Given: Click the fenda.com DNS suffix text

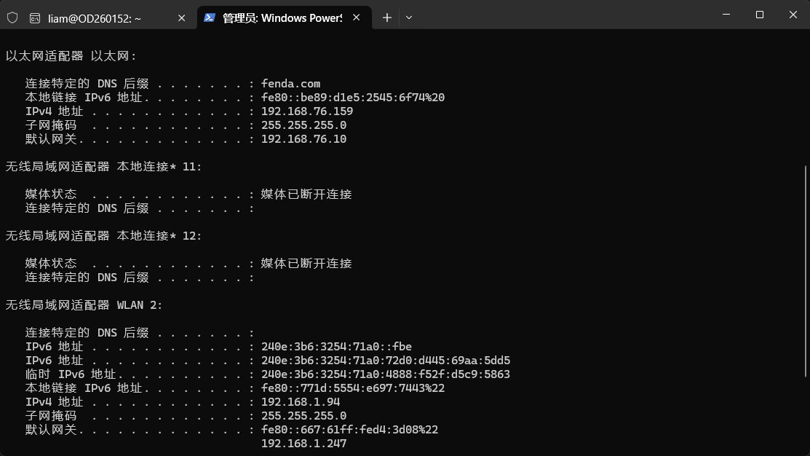Looking at the screenshot, I should pos(291,84).
